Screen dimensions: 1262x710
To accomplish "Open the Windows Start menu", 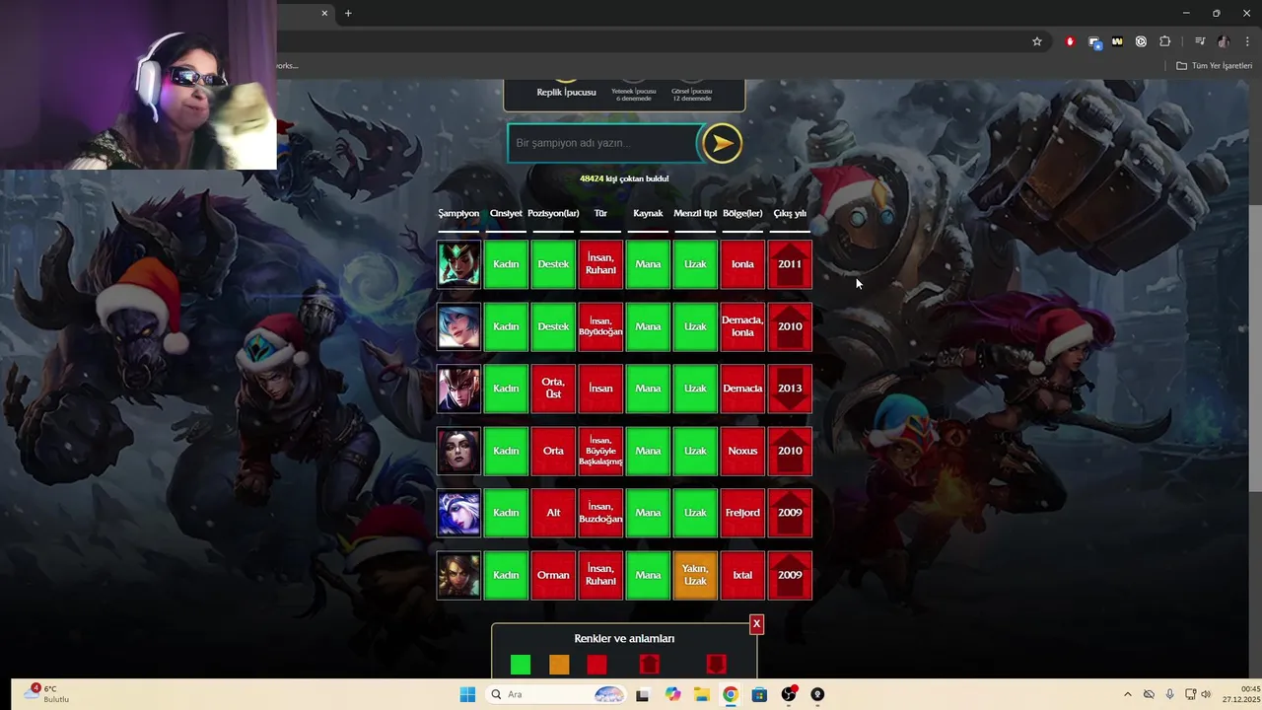I will tap(467, 694).
